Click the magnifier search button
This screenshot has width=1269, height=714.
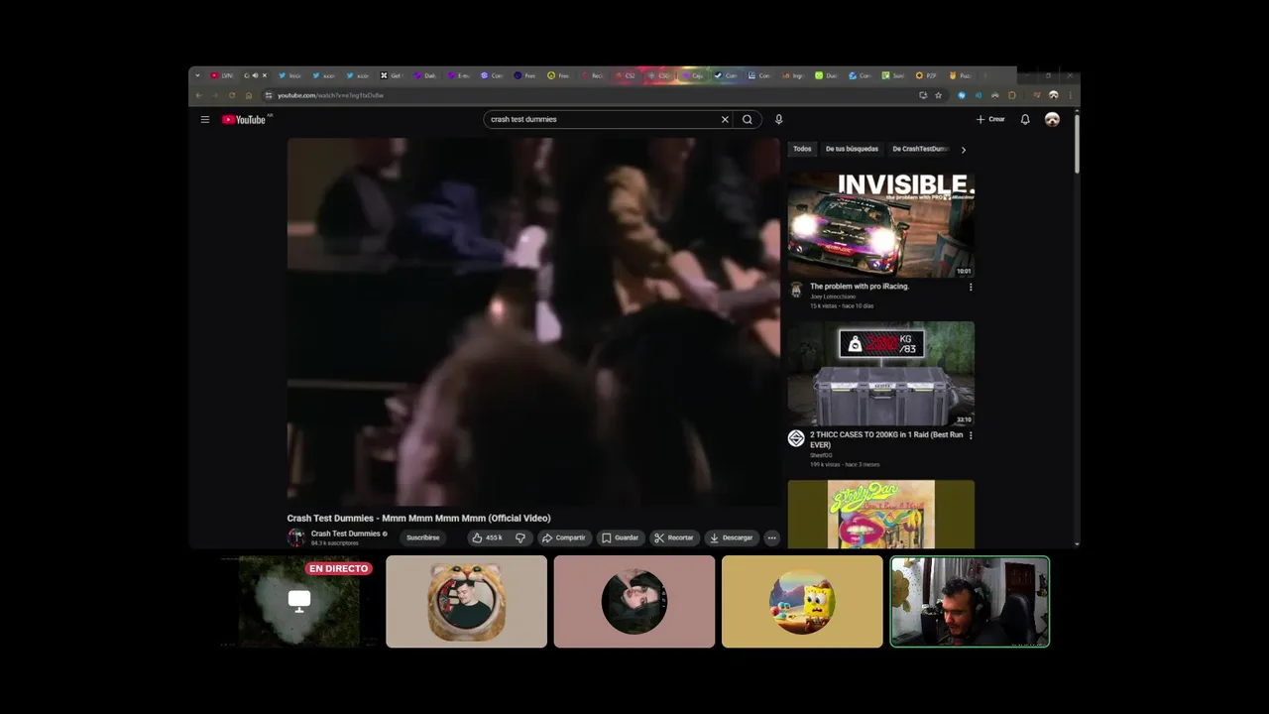pyautogui.click(x=748, y=119)
